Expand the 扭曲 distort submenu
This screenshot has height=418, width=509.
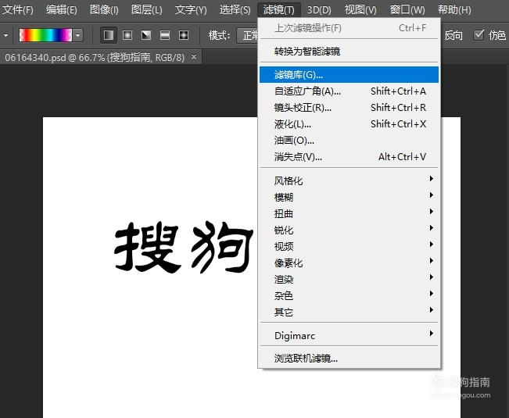[349, 214]
